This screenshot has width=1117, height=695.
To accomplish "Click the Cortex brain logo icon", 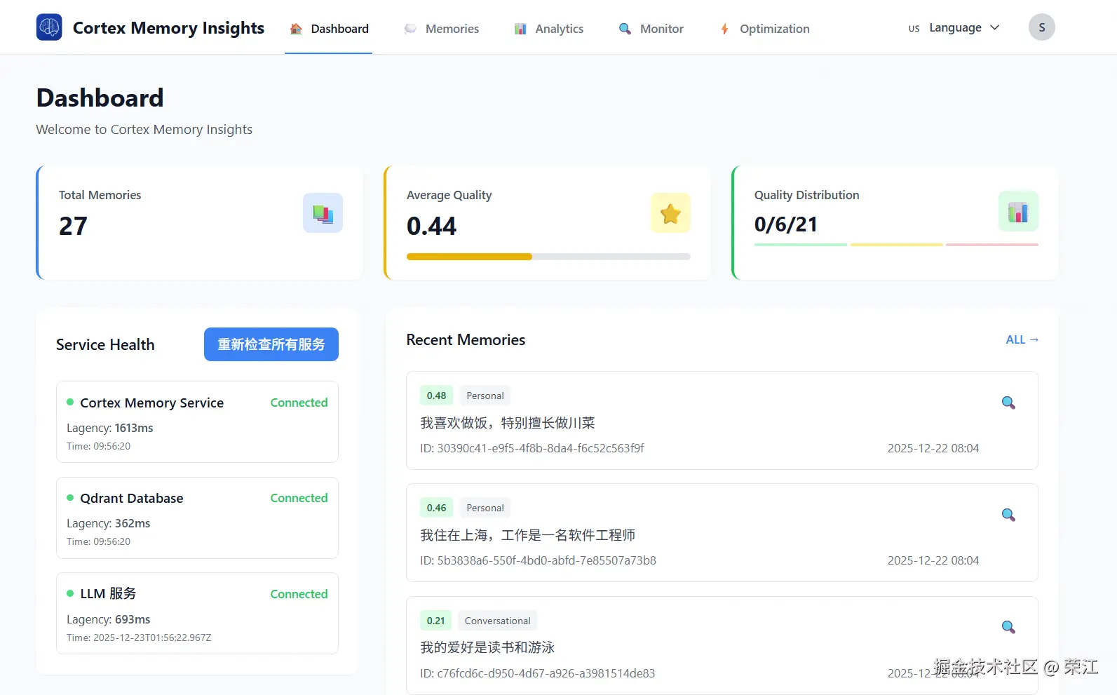I will [x=49, y=27].
